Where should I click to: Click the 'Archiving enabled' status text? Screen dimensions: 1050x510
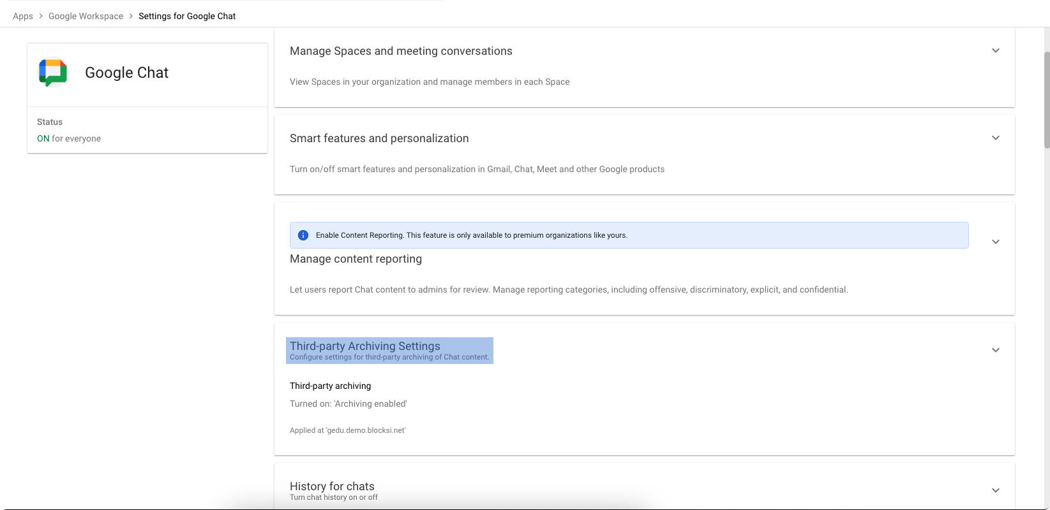click(x=349, y=404)
